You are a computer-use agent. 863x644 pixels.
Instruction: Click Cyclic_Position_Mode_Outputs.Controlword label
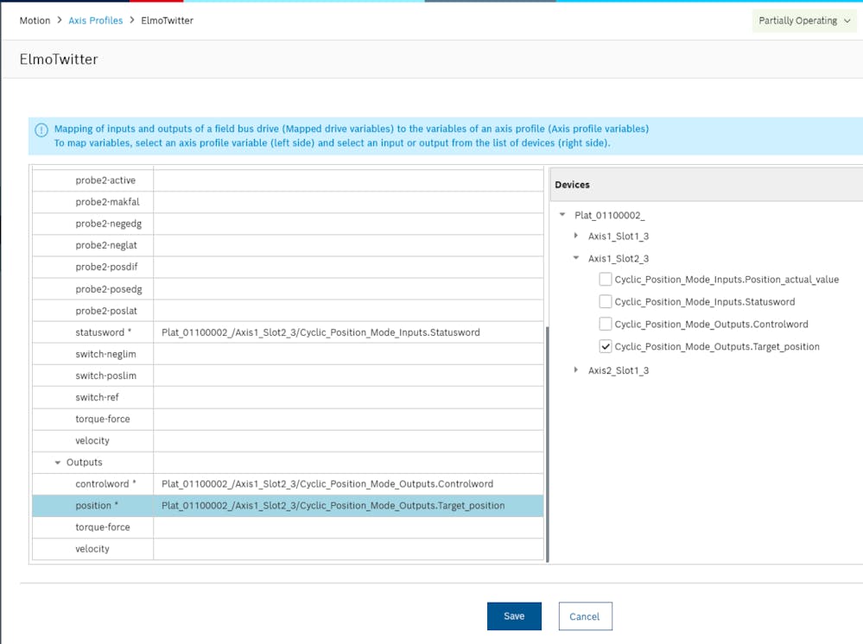[711, 324]
